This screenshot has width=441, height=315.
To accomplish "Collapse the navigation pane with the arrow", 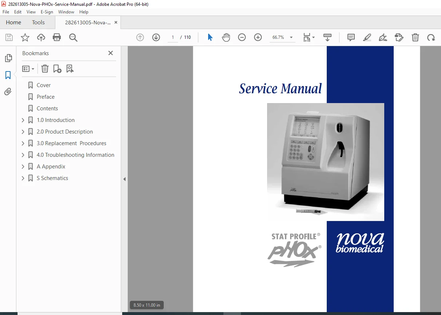I will point(124,179).
